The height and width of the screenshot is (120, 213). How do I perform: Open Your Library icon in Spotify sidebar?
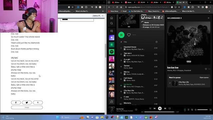click(x=111, y=31)
